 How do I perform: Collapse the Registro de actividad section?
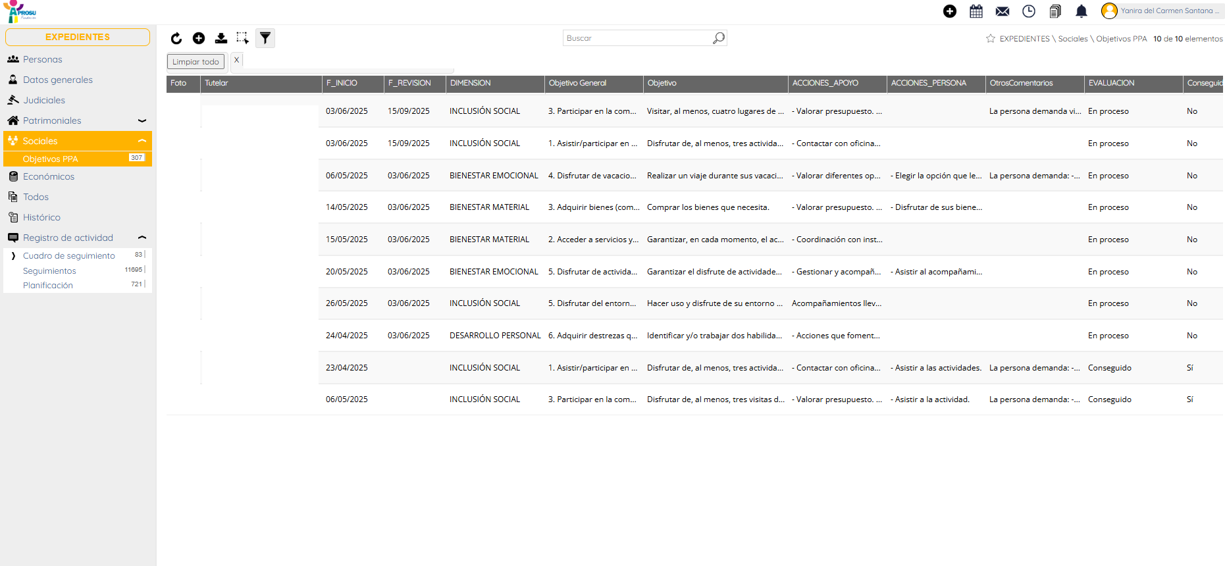[x=142, y=238]
